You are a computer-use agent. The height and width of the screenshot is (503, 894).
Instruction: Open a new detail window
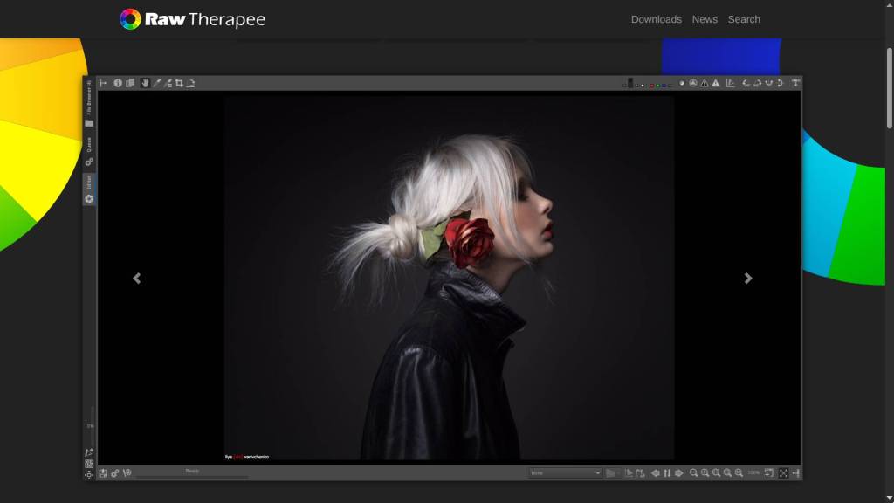pos(769,473)
